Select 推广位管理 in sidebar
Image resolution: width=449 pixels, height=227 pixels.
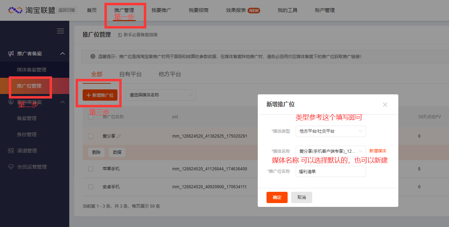29,86
